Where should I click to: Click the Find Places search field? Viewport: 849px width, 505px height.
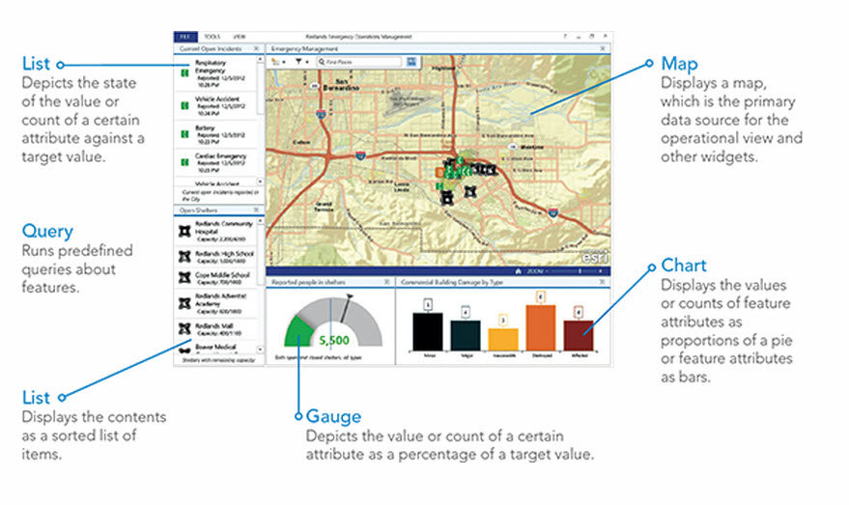359,62
